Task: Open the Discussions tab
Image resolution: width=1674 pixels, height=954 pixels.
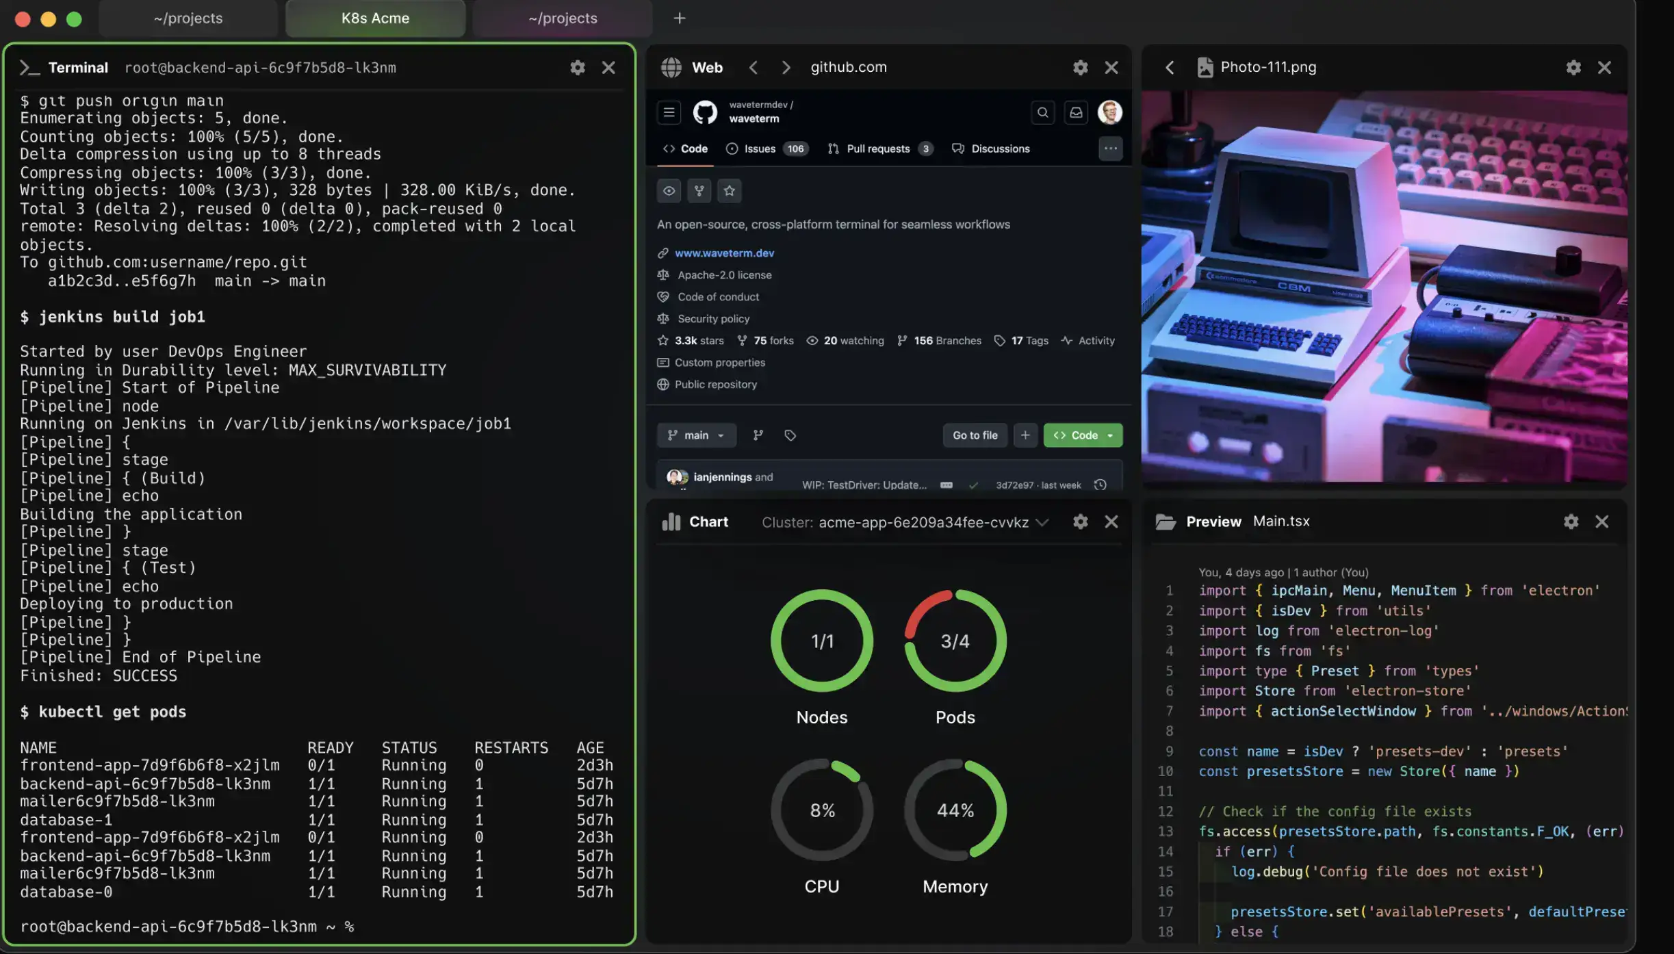Action: [990, 149]
